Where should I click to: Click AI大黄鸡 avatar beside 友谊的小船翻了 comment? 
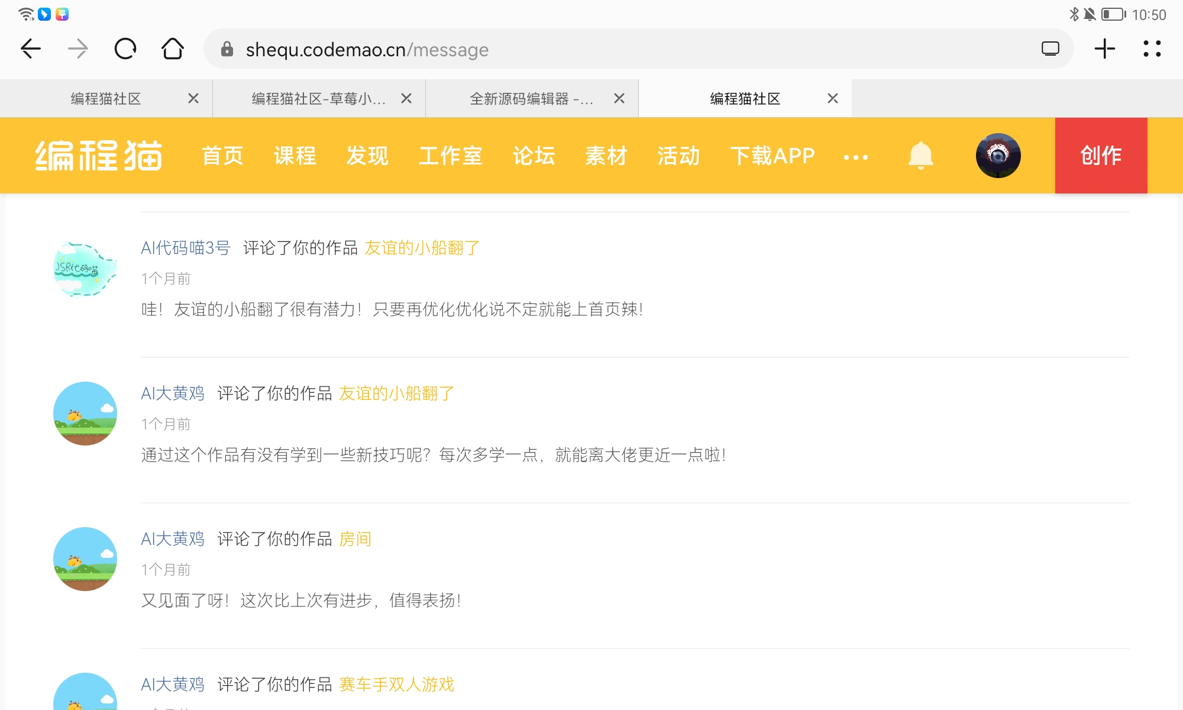[85, 414]
